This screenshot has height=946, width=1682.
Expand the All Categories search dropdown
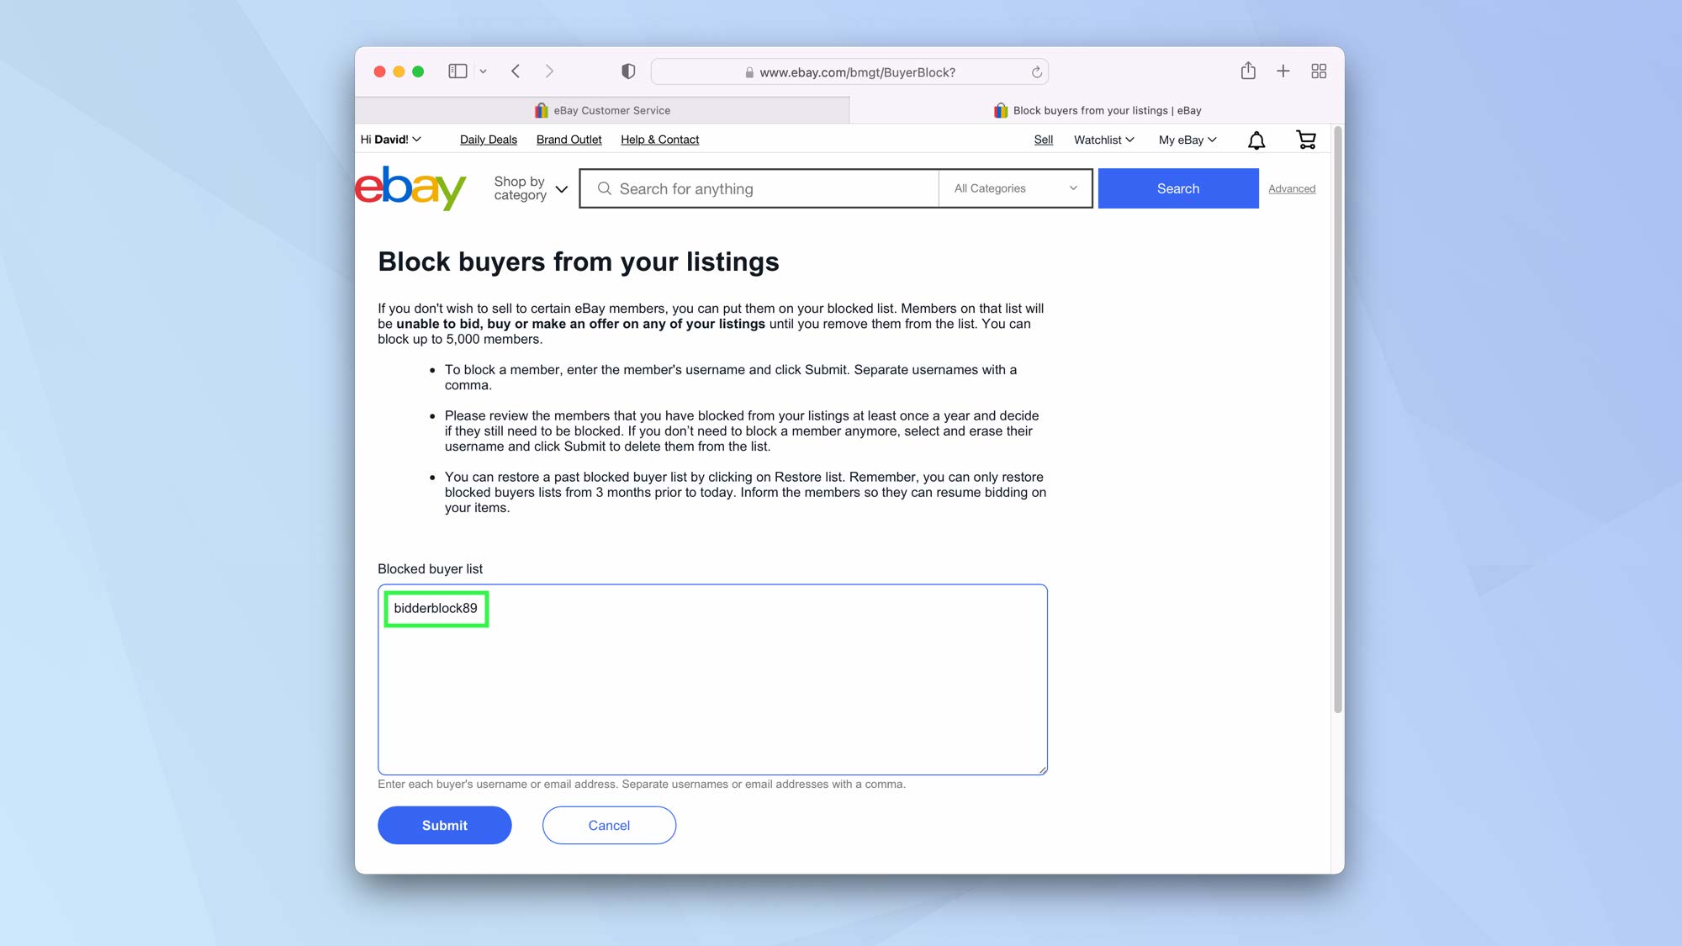[x=1014, y=188]
